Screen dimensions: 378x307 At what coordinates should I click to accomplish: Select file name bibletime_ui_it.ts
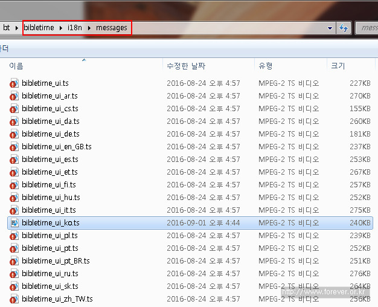tap(49, 210)
